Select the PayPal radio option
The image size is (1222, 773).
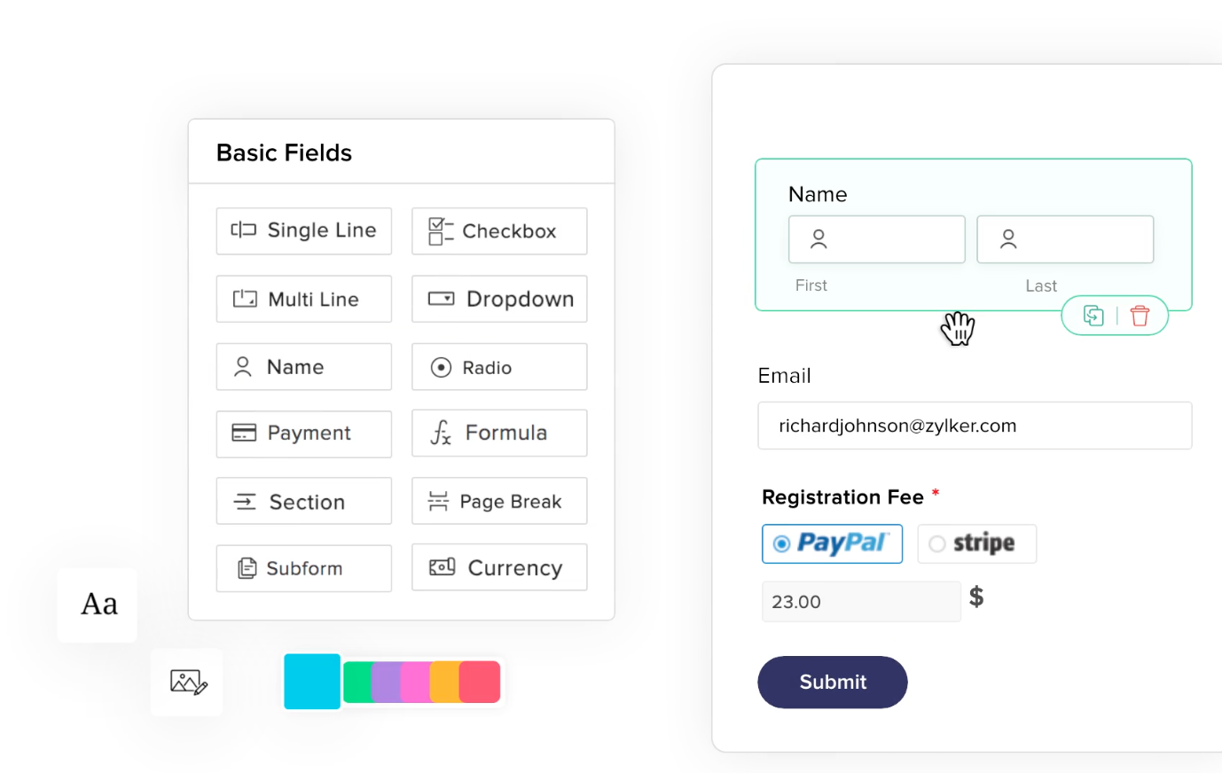(x=781, y=544)
